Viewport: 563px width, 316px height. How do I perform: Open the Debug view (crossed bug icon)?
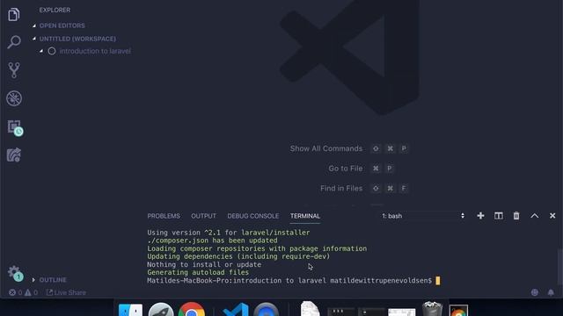click(x=14, y=98)
